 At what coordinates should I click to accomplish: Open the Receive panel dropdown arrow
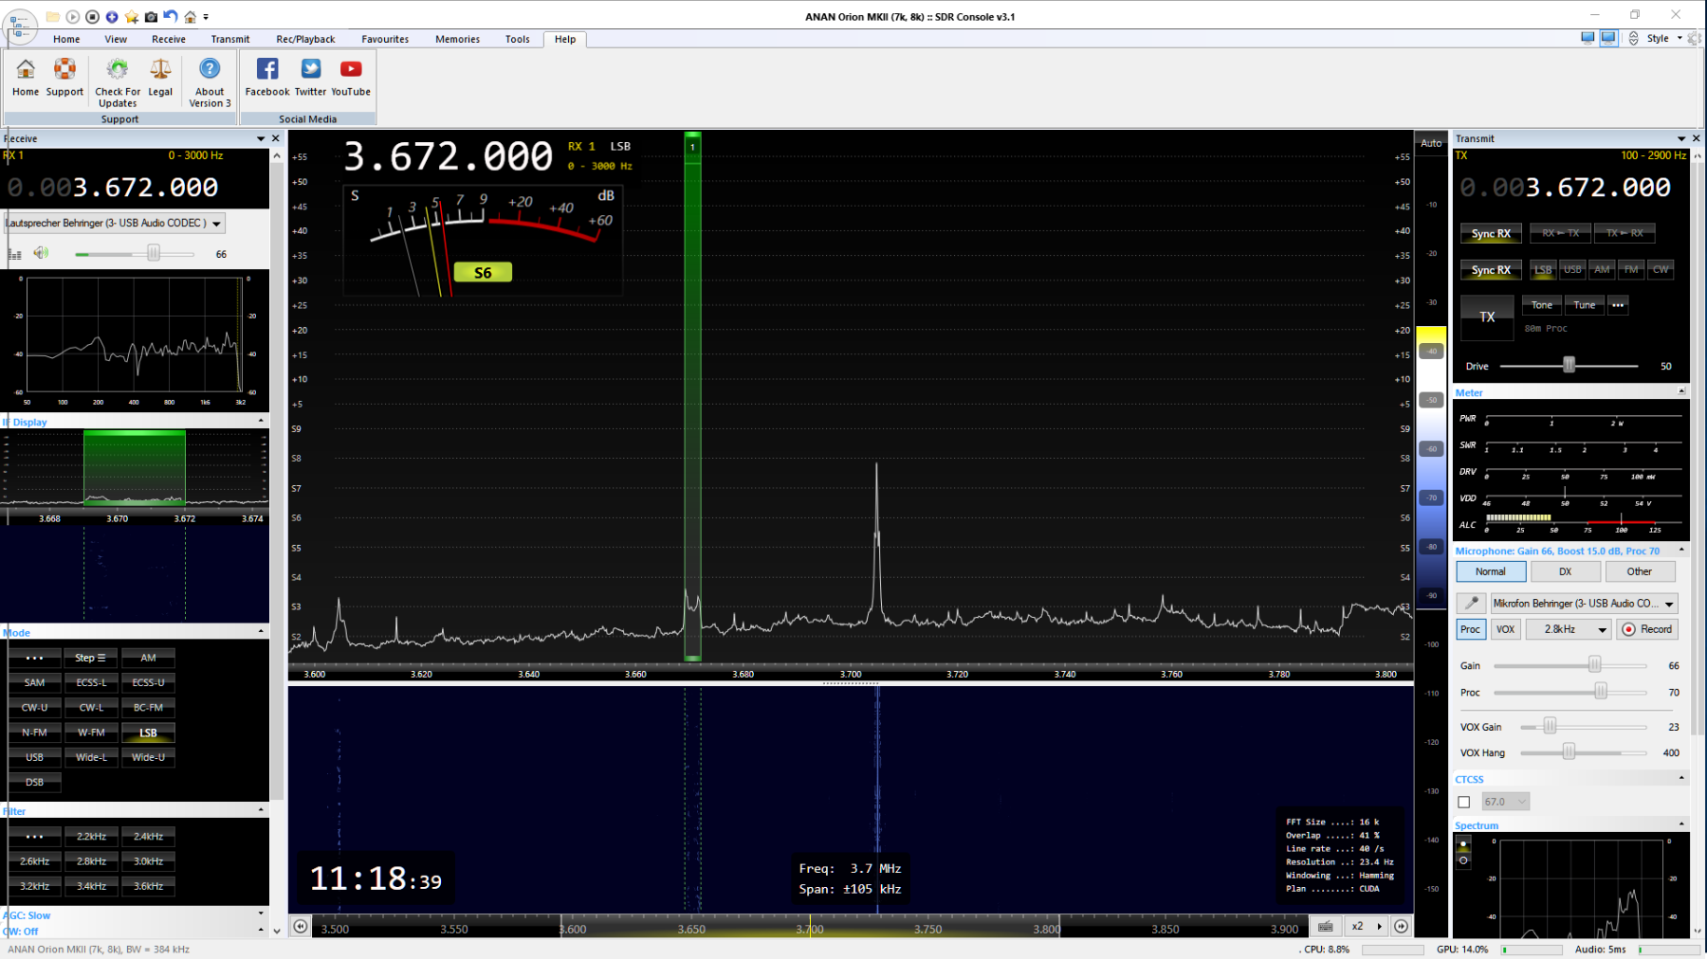point(261,138)
